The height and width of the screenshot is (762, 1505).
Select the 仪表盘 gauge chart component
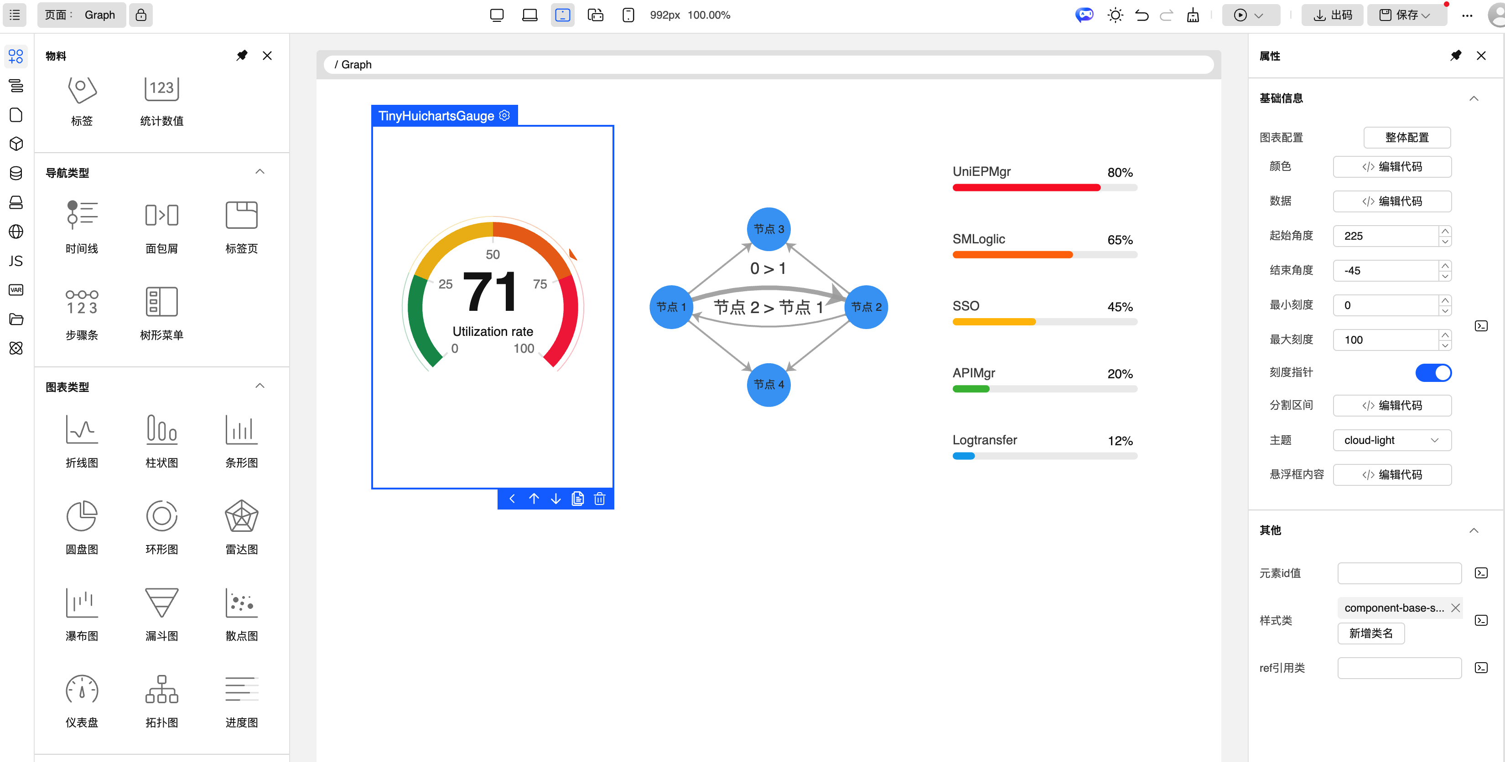click(x=81, y=691)
